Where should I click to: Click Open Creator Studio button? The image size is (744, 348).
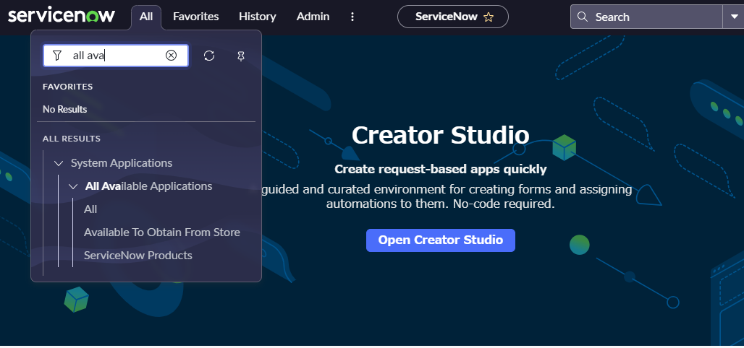coord(440,240)
